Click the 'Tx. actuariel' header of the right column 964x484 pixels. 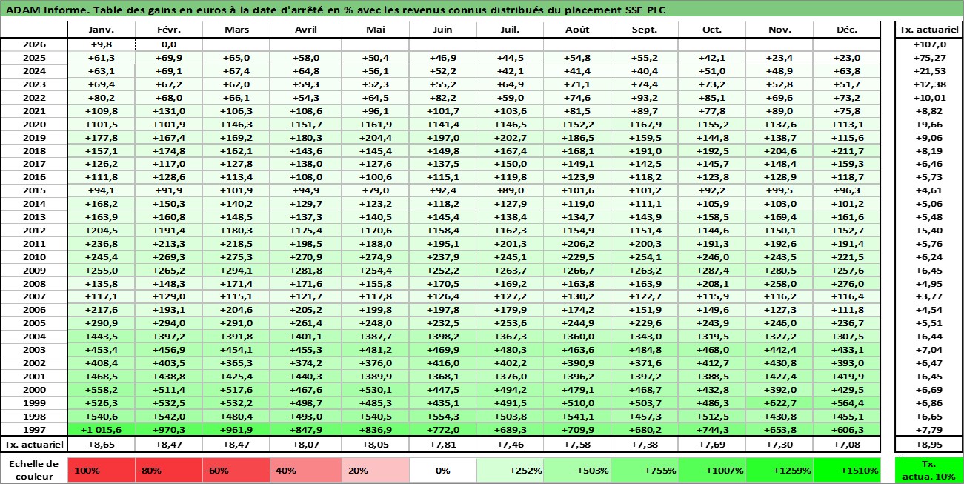[x=928, y=30]
